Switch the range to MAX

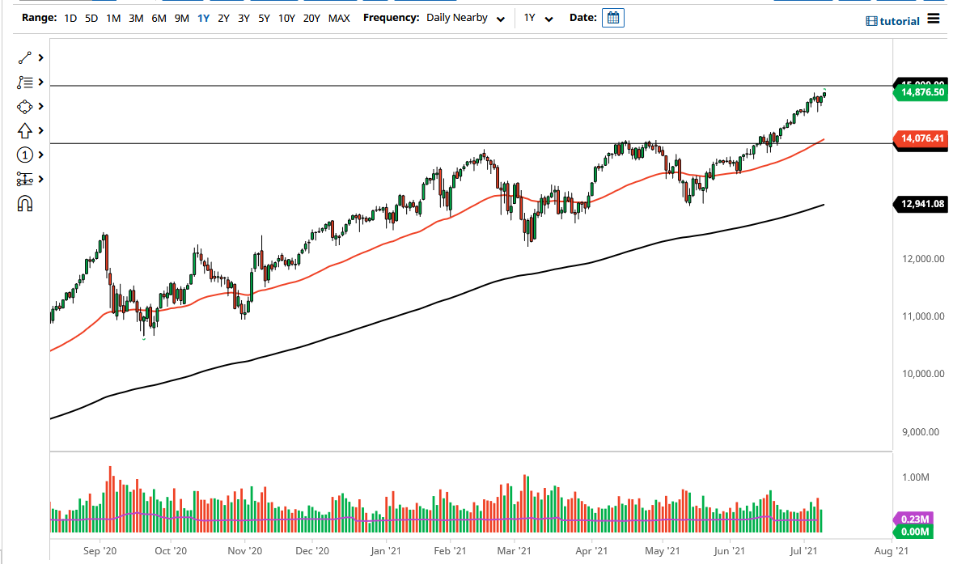335,17
